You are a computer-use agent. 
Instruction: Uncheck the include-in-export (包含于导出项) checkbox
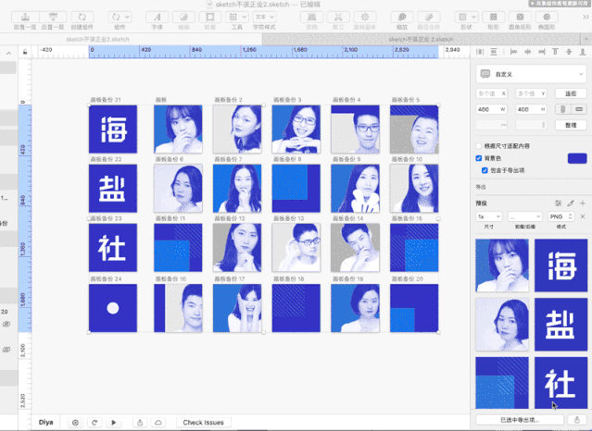coord(485,170)
